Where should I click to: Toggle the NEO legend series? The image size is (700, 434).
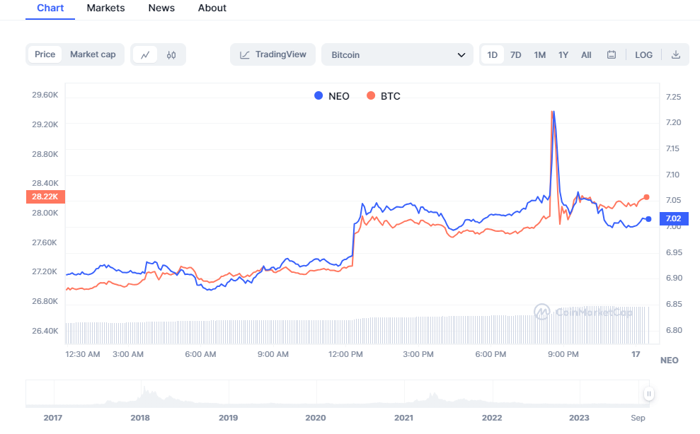(332, 96)
